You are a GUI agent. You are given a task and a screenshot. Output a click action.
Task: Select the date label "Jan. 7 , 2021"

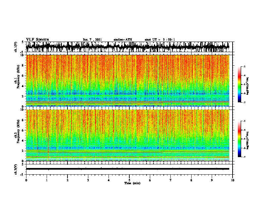[x=92, y=40]
